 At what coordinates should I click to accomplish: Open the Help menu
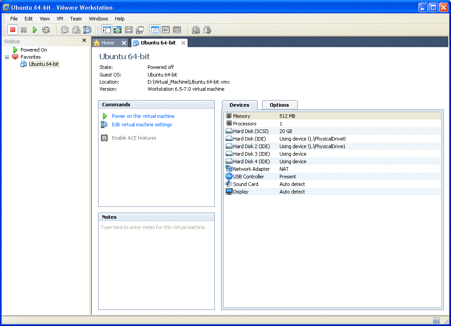coord(119,19)
